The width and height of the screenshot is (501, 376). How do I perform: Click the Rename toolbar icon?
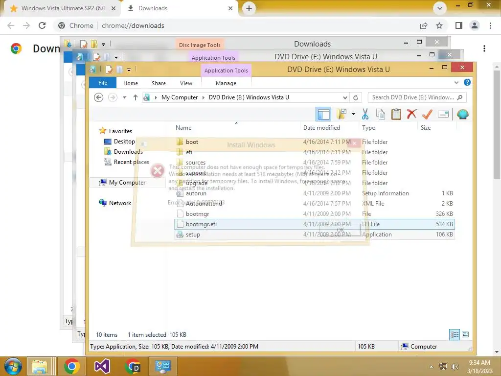coord(443,114)
